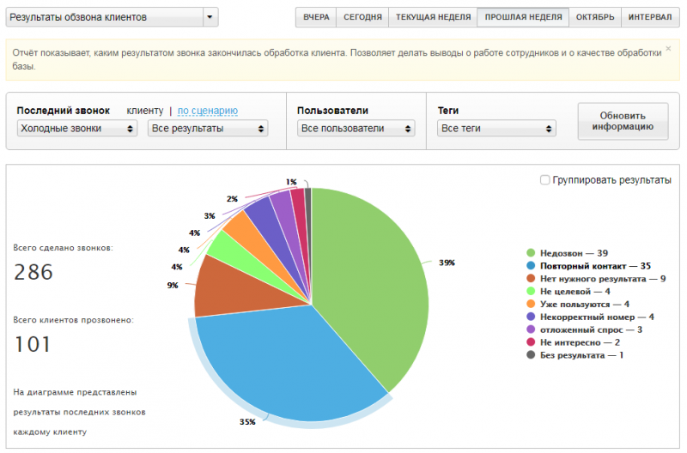Expand the Все результаты dropdown
The image size is (687, 453).
[207, 129]
